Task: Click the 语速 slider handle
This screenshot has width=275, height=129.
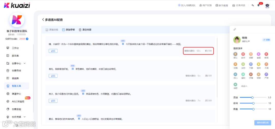Action: point(252,97)
